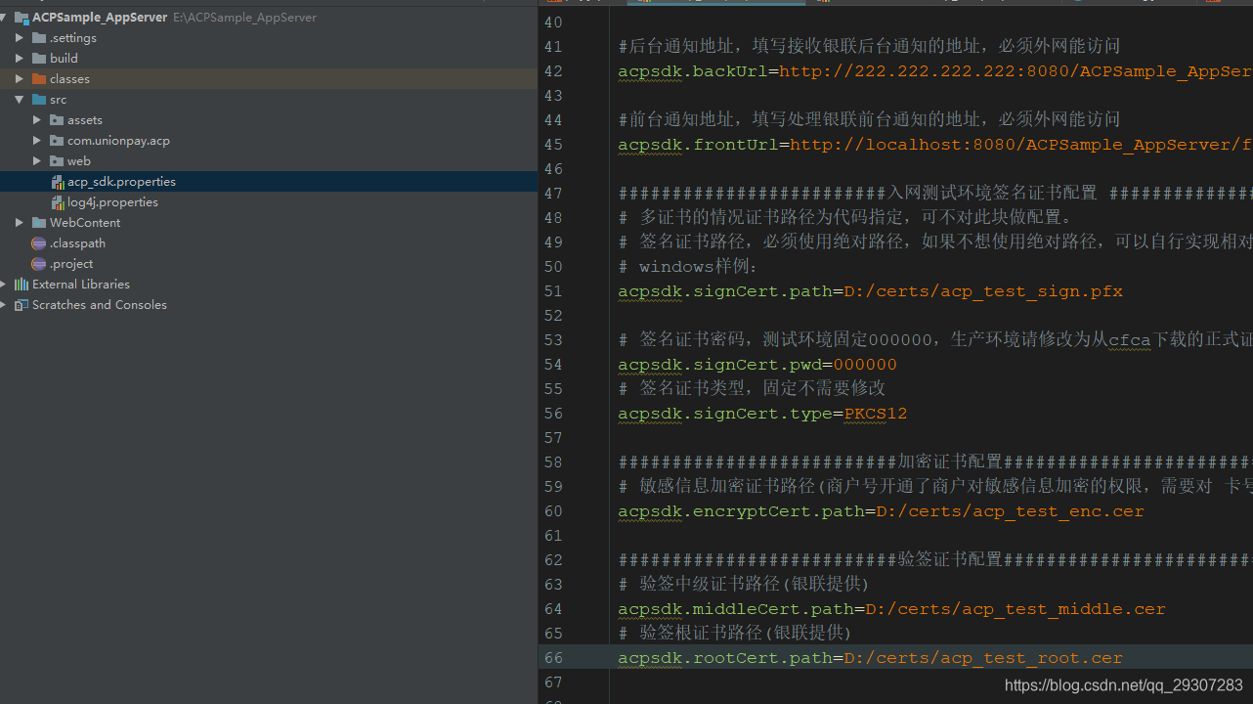This screenshot has height=704, width=1253.
Task: Click the D:/certs/acp_test_root.cer value
Action: click(x=983, y=658)
